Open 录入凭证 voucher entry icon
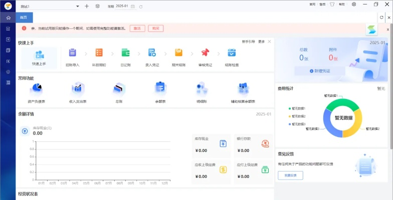 coord(152,53)
